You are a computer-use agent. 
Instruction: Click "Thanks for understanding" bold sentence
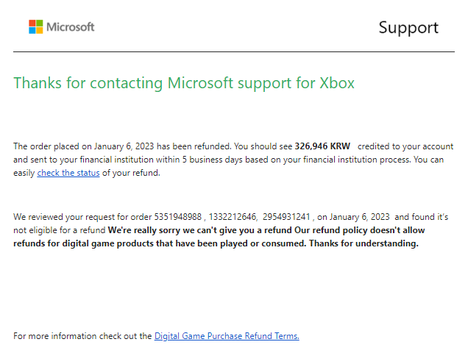[x=364, y=243]
